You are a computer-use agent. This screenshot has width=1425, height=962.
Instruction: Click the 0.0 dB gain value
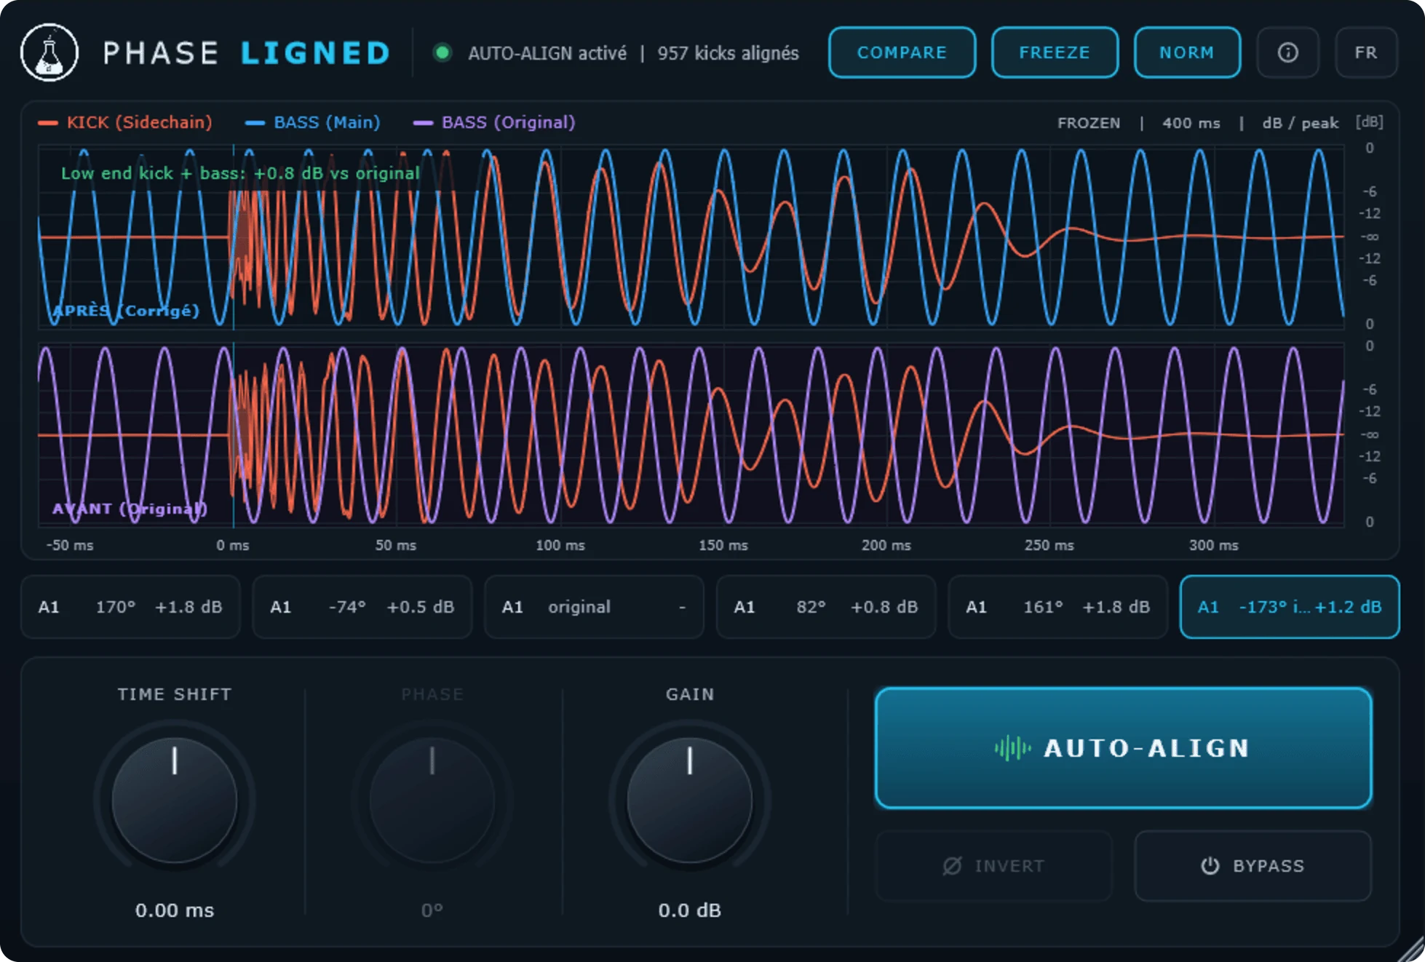click(x=690, y=910)
